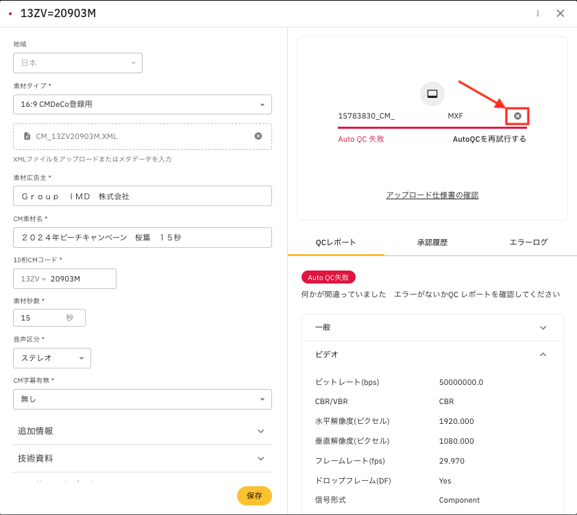Open the 素材タイプ dropdown
577x515 pixels.
coord(143,104)
